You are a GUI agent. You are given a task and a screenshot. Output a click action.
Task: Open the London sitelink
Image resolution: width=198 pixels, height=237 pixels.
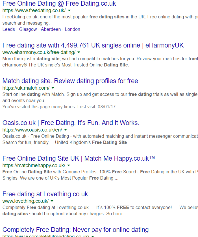(x=73, y=29)
